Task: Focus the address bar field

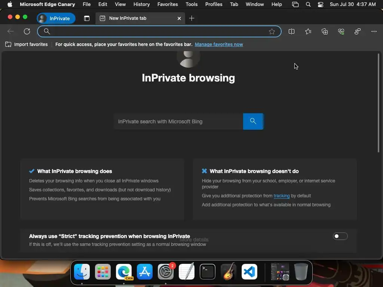Action: pyautogui.click(x=159, y=31)
